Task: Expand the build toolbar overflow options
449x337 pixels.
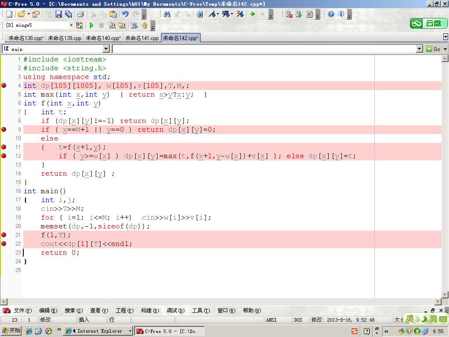Action: pyautogui.click(x=153, y=26)
